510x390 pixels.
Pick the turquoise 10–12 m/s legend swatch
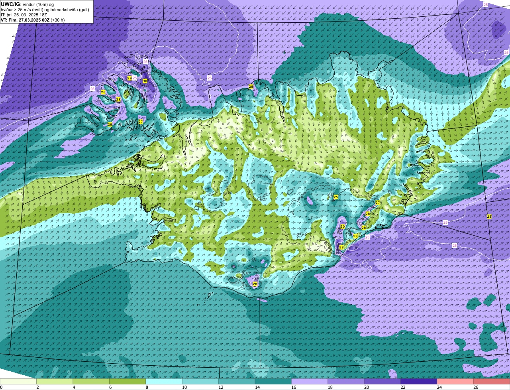pos(200,381)
